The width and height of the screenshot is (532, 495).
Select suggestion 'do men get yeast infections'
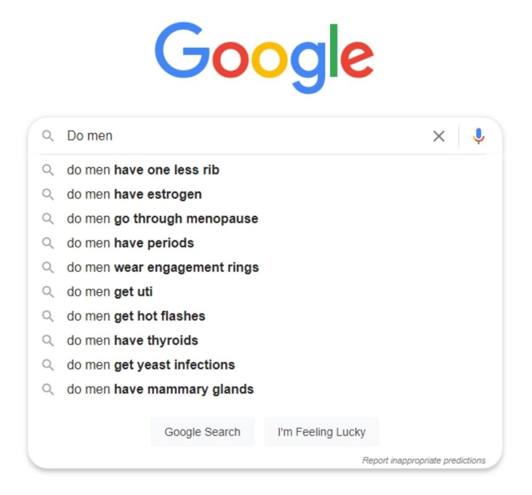coord(151,365)
